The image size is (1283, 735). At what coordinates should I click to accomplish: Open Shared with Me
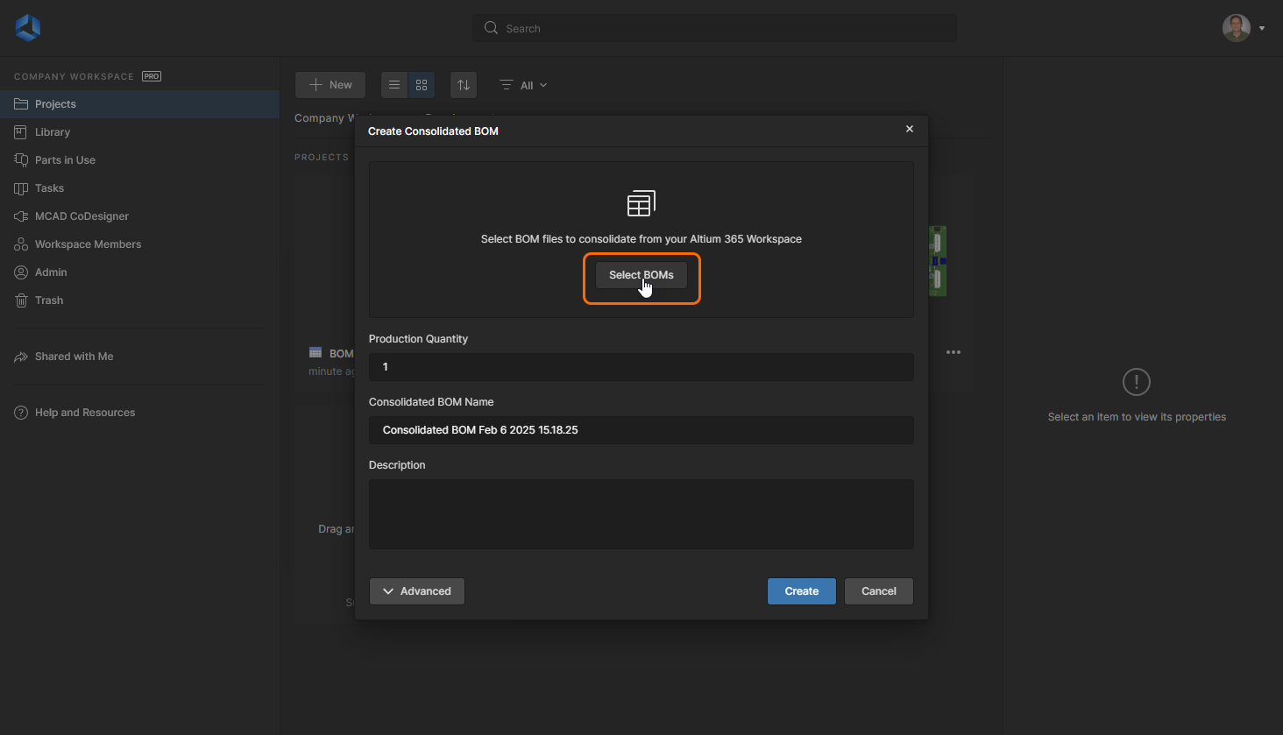(x=139, y=357)
